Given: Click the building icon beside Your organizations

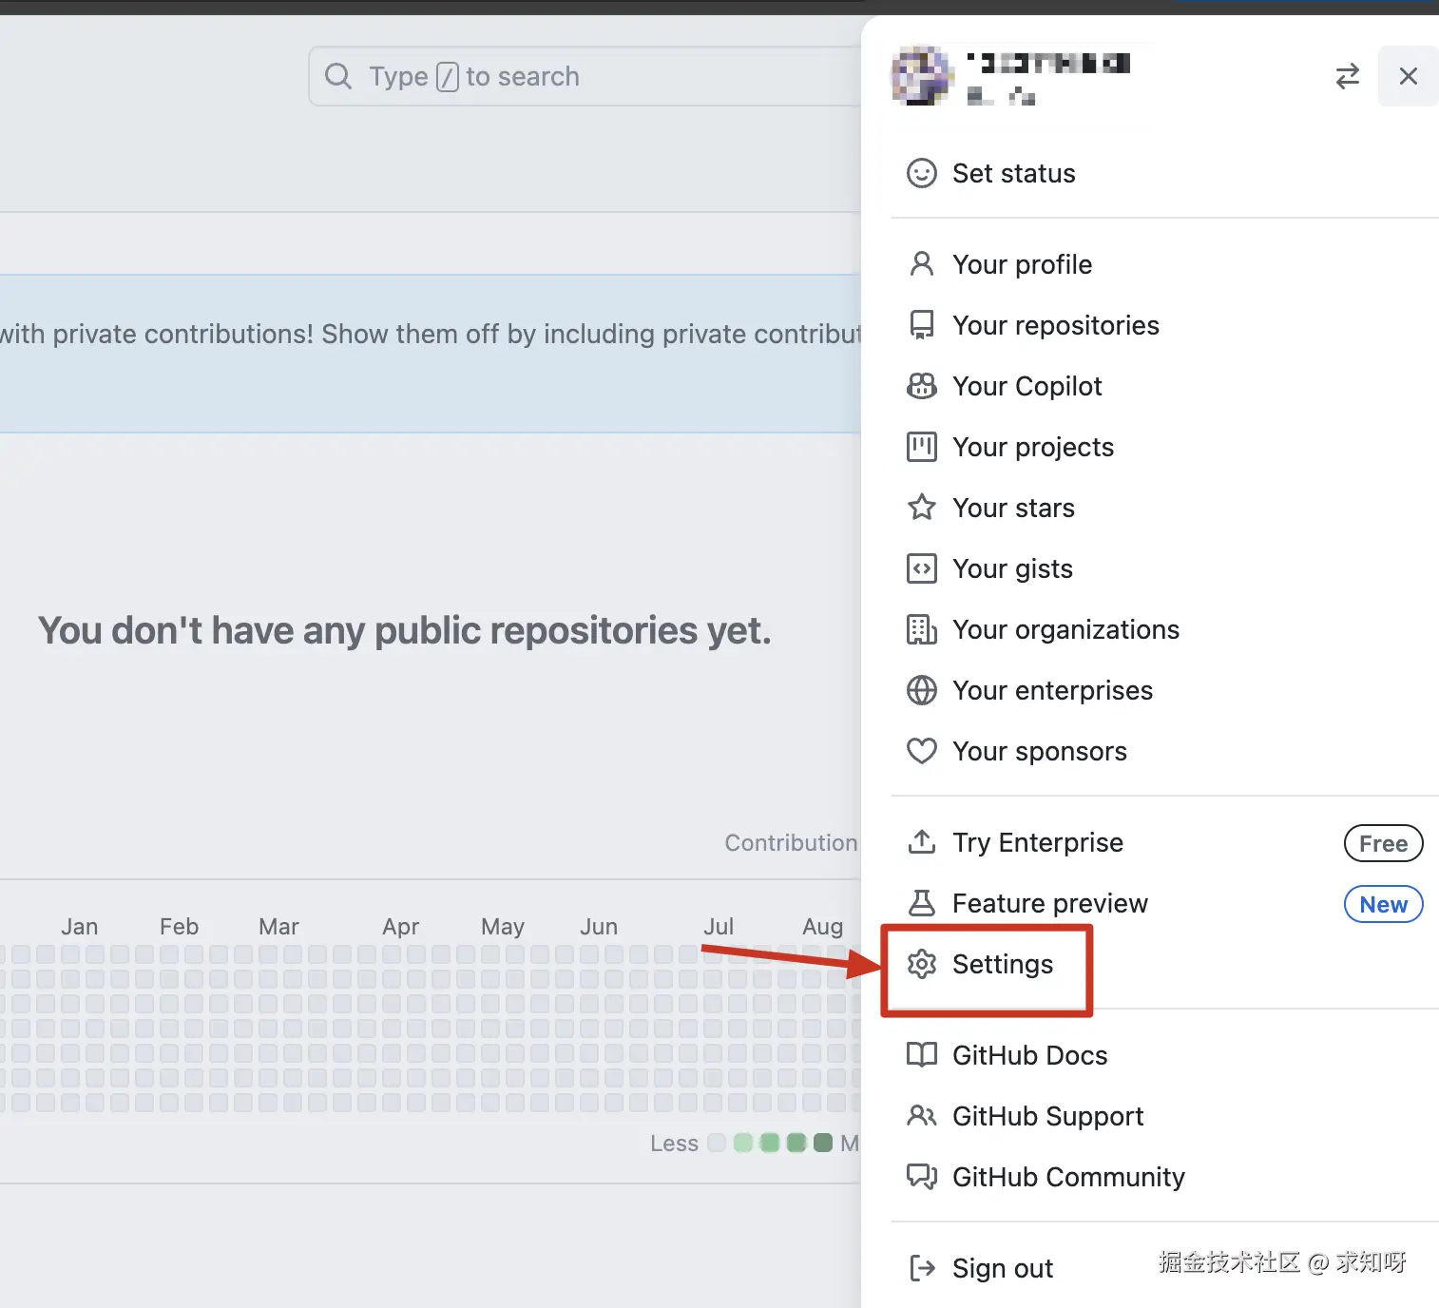Looking at the screenshot, I should tap(921, 629).
